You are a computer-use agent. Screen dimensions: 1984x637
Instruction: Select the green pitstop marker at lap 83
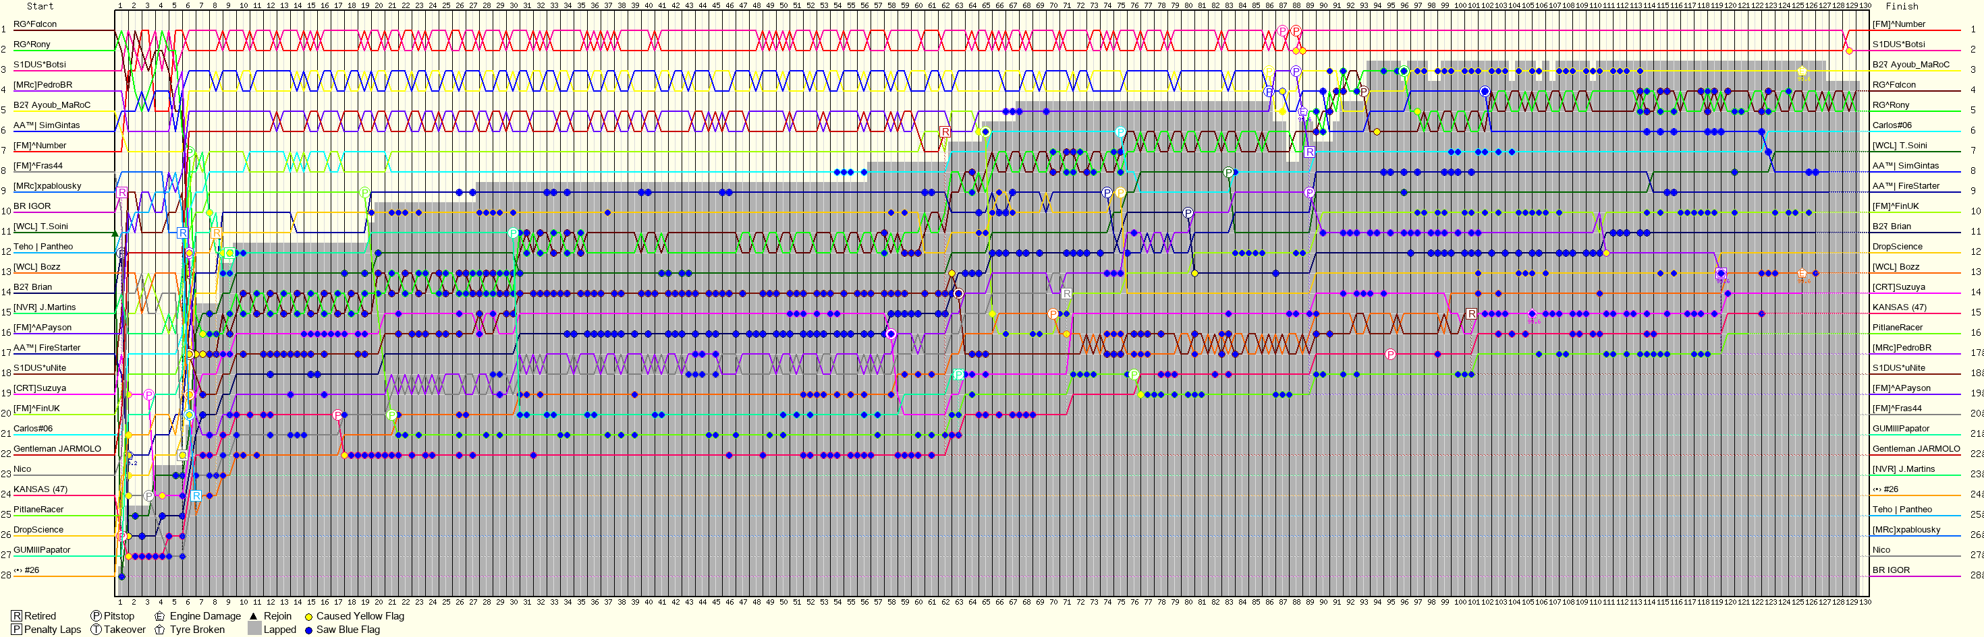click(1228, 173)
